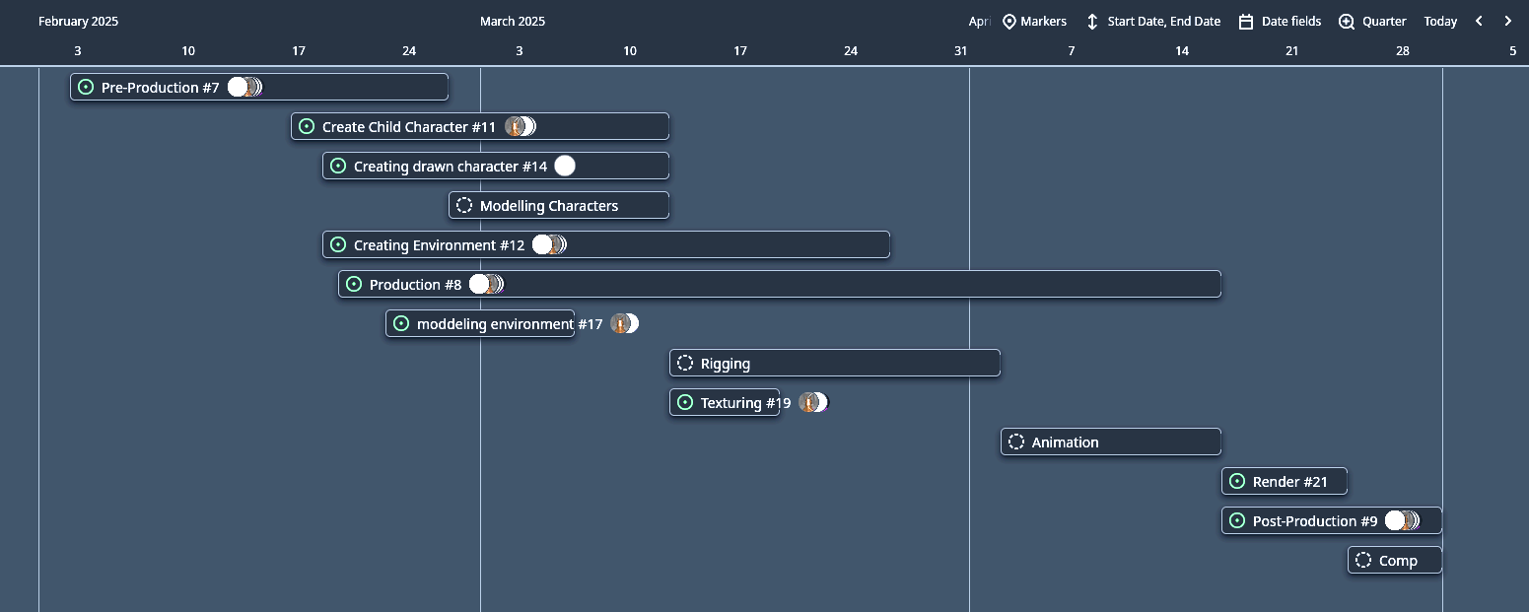
Task: Go to previous period with left chevron
Action: (1479, 22)
